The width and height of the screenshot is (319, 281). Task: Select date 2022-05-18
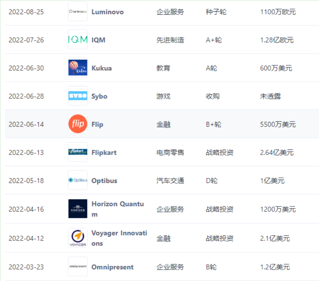point(26,180)
